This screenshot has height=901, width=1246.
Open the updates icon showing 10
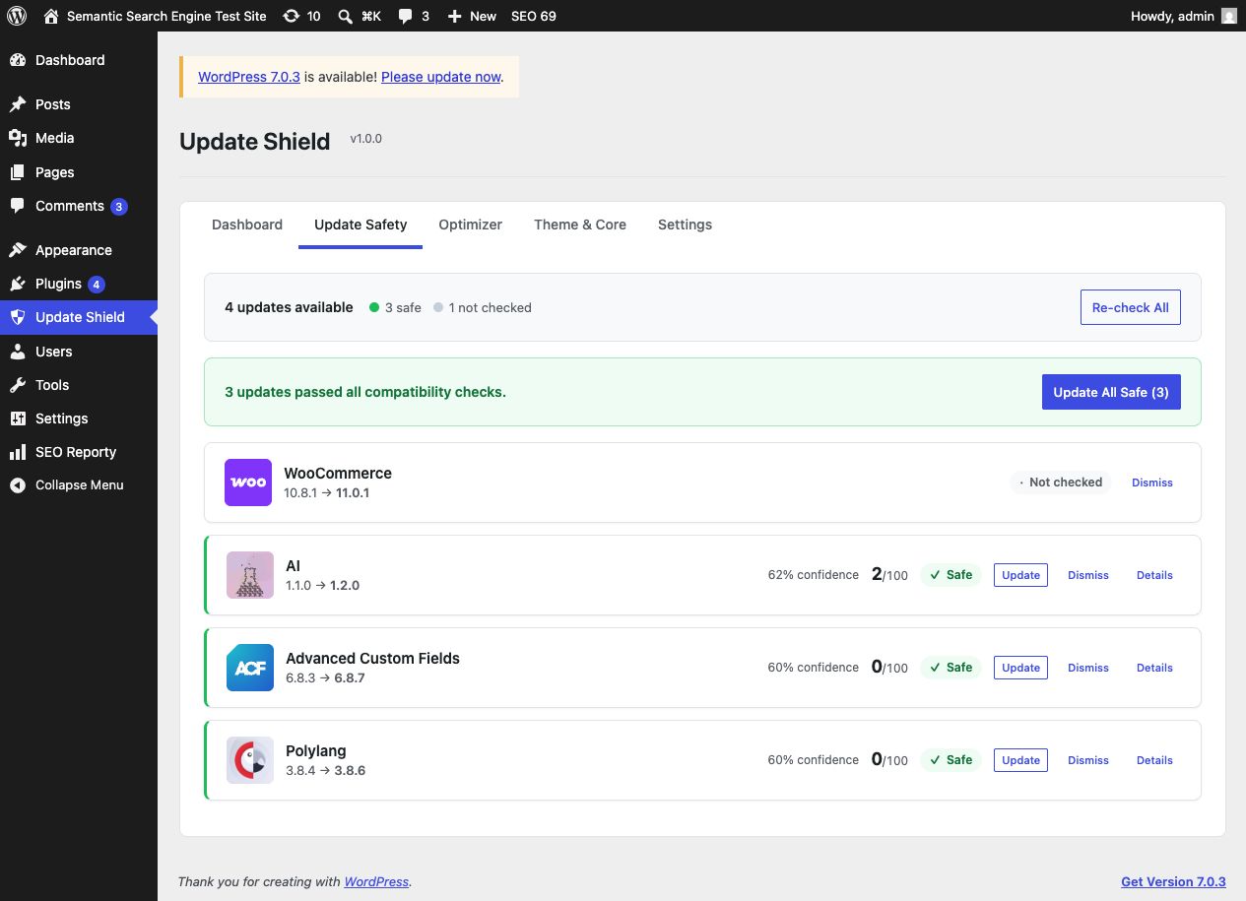click(x=292, y=16)
